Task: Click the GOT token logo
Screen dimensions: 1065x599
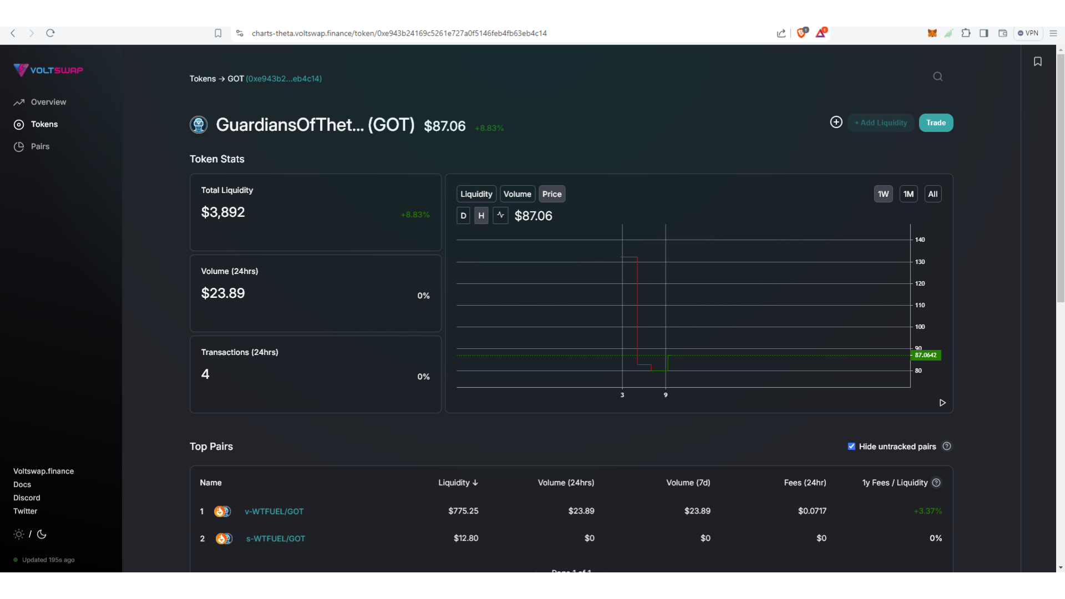Action: (x=199, y=125)
